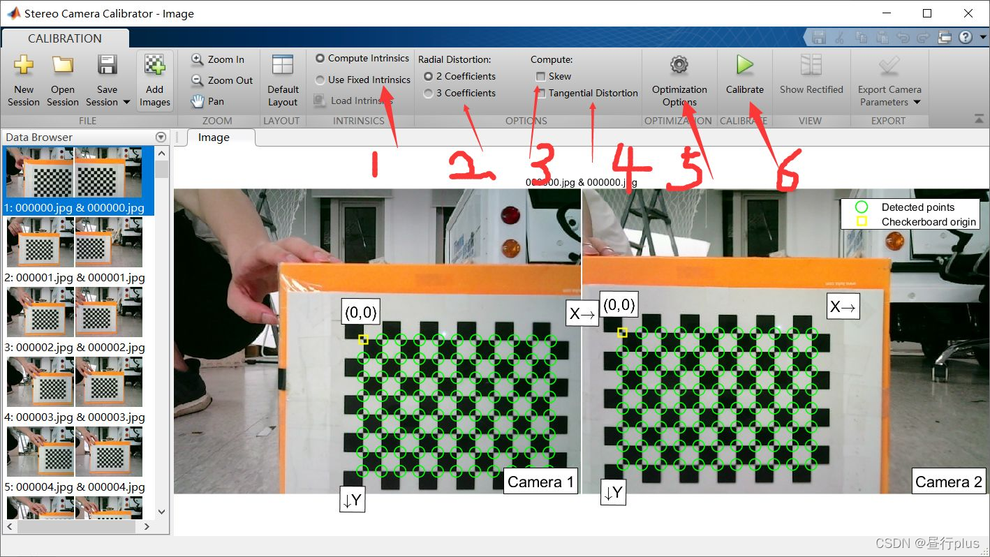Screen dimensions: 990x557
Task: Click the MATLAB logo in title bar
Action: 13,13
